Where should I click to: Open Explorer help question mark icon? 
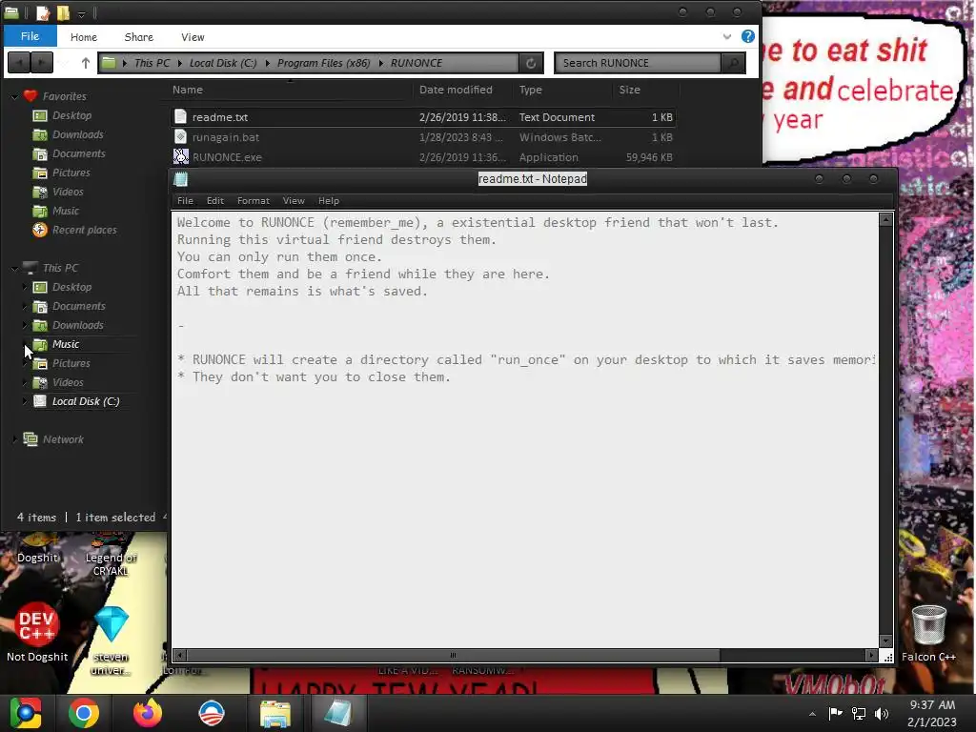click(x=747, y=37)
